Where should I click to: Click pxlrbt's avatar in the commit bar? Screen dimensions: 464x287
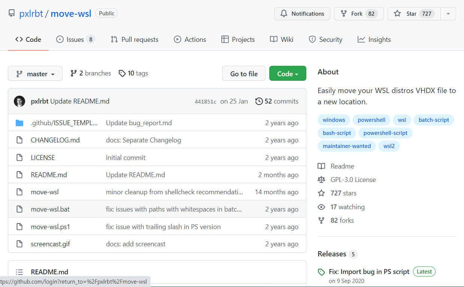point(19,101)
